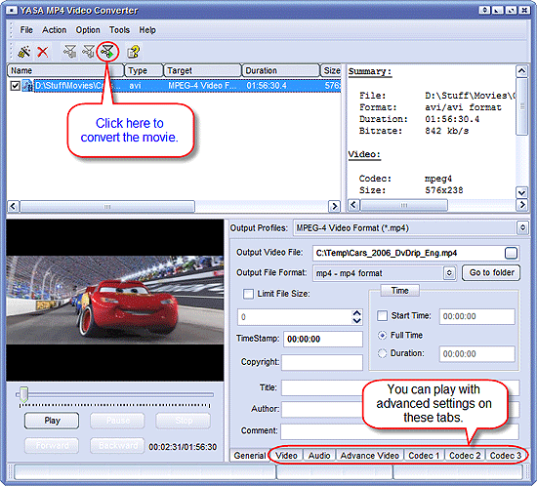This screenshot has width=537, height=486.
Task: Open the Help menu
Action: point(147,30)
